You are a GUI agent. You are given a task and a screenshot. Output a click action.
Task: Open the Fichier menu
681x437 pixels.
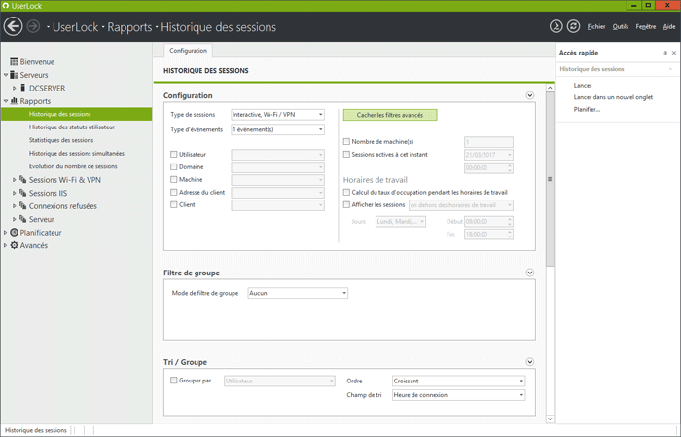(595, 27)
